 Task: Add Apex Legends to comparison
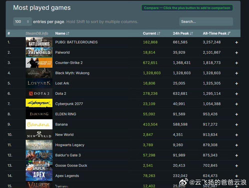237,176
